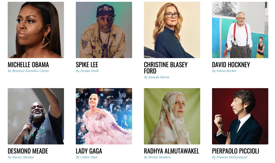The width and height of the screenshot is (275, 163).
Task: Open the RADHYA ALMUTAWAKEL headline
Action: [x=172, y=151]
